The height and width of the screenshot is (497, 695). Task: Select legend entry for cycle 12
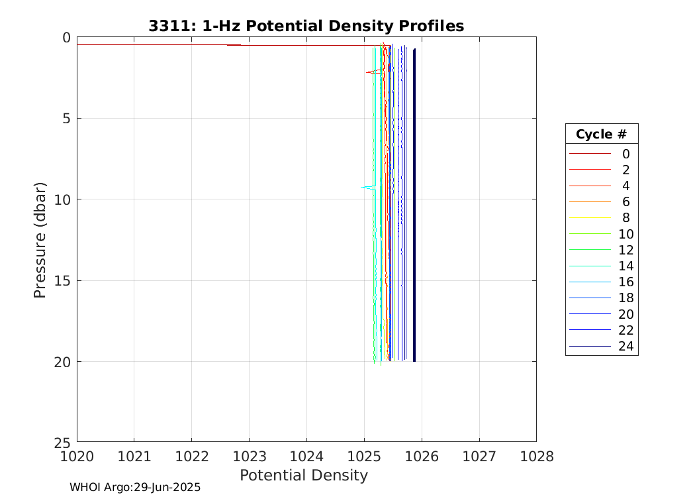tap(602, 250)
